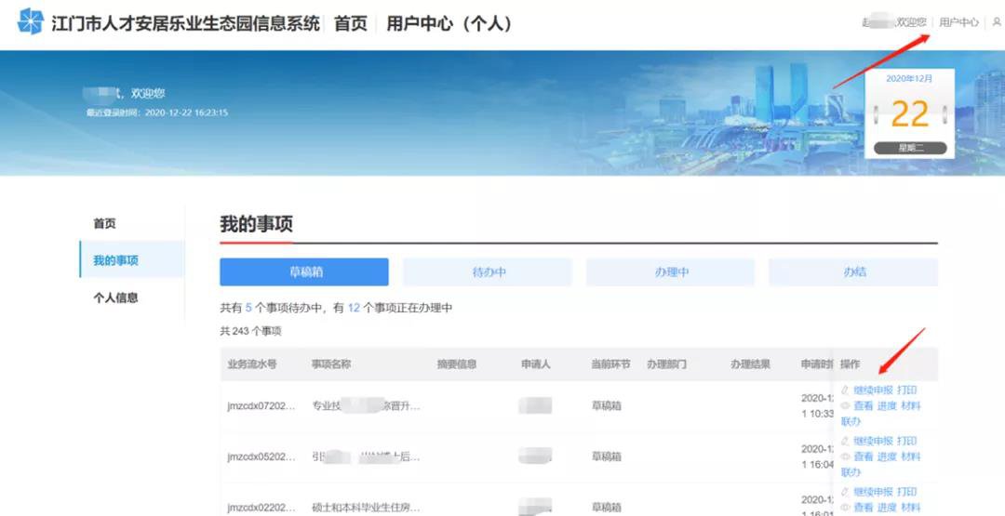Click 首页 in the top header
Viewport: 1005px width, 516px height.
coord(351,23)
